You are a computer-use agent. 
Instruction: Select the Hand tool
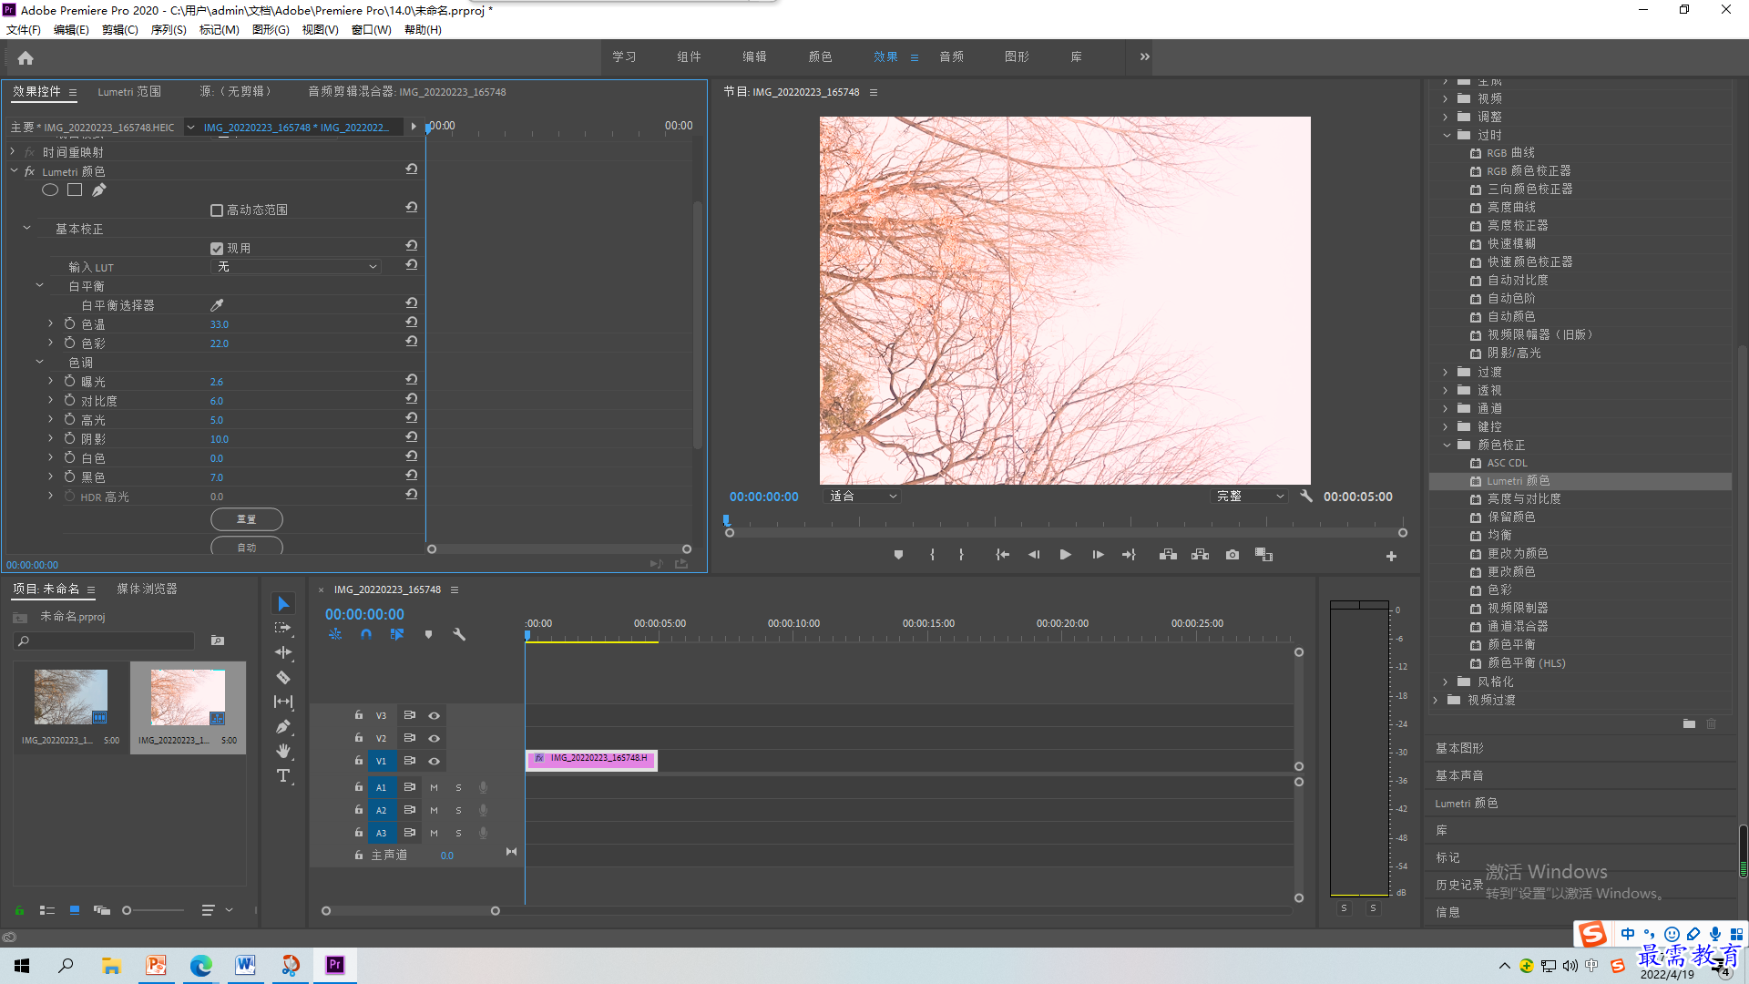[283, 751]
